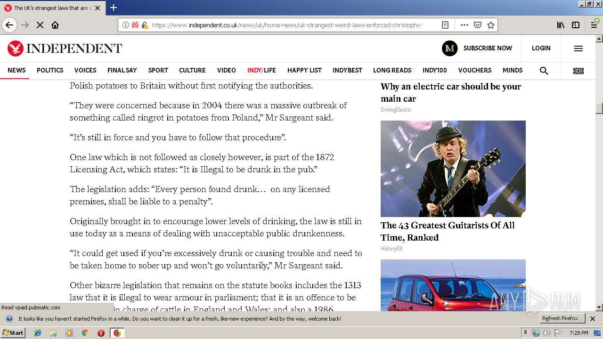This screenshot has height=339, width=603.
Task: Launch Chrome from the taskbar
Action: [x=85, y=333]
